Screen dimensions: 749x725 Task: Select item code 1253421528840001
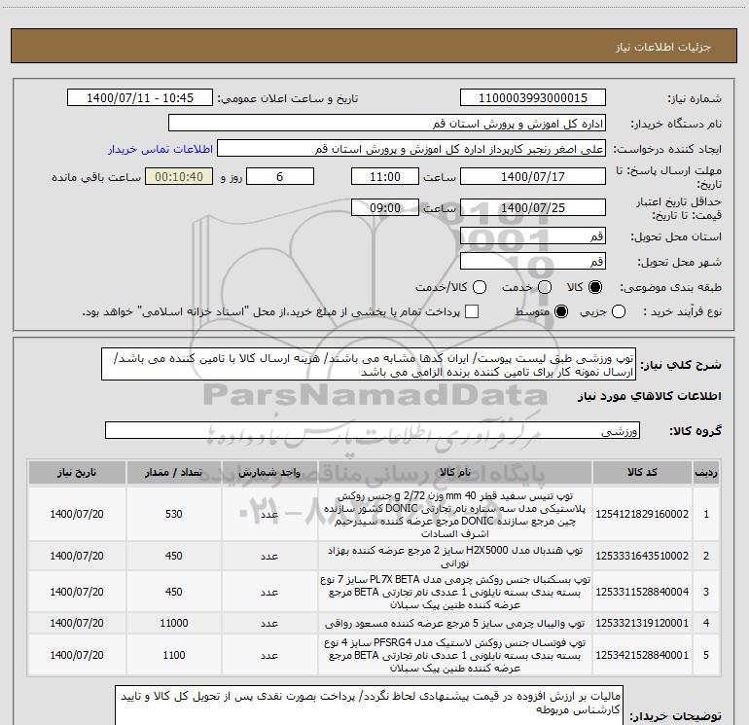[x=642, y=655]
